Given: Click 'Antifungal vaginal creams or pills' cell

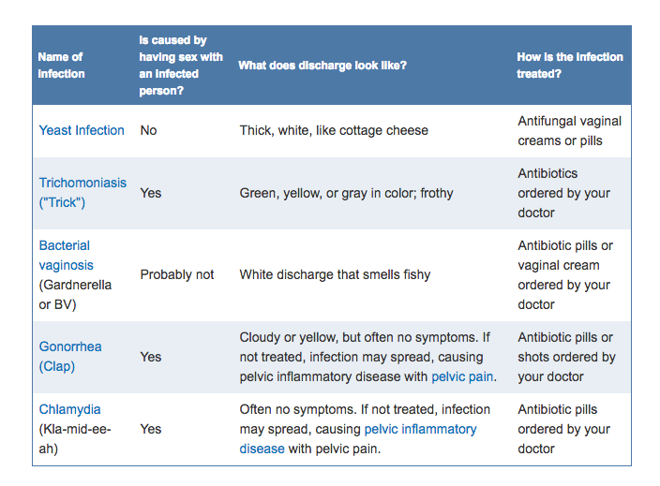Looking at the screenshot, I should (x=569, y=130).
